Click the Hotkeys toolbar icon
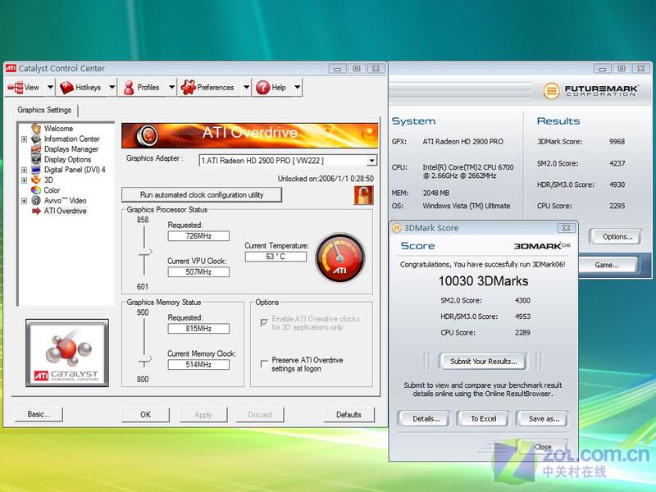 [x=66, y=88]
